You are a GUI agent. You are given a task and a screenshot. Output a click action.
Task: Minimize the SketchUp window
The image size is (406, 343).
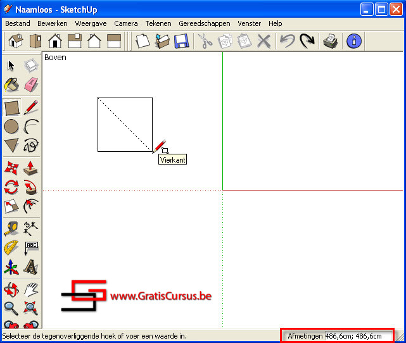point(366,9)
